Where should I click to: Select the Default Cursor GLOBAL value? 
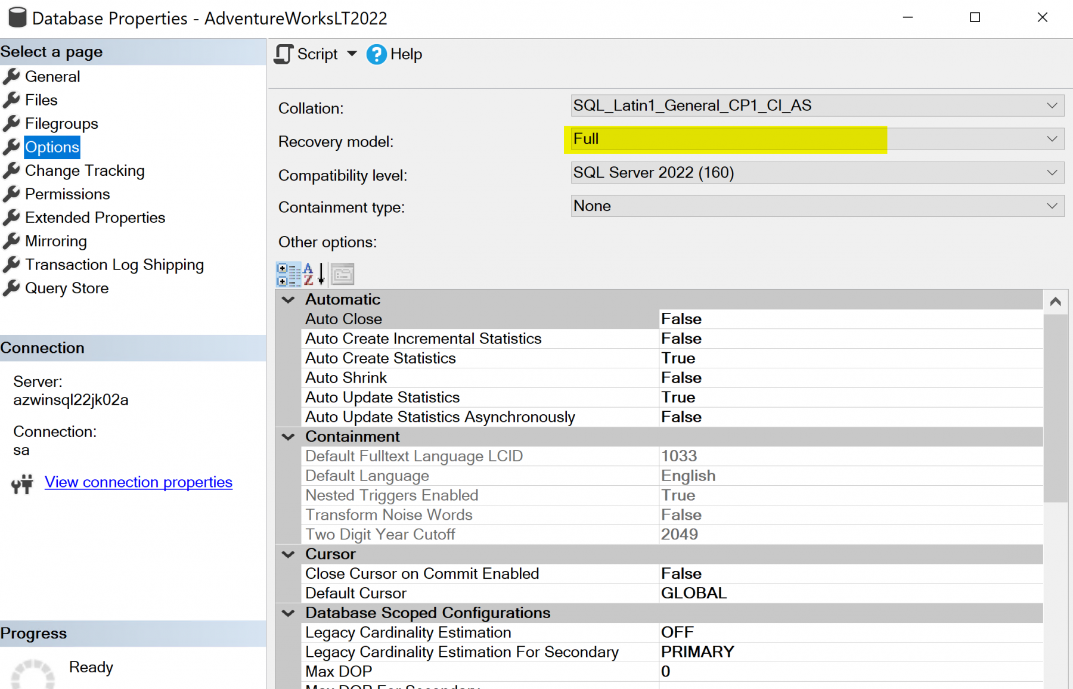[x=851, y=594]
